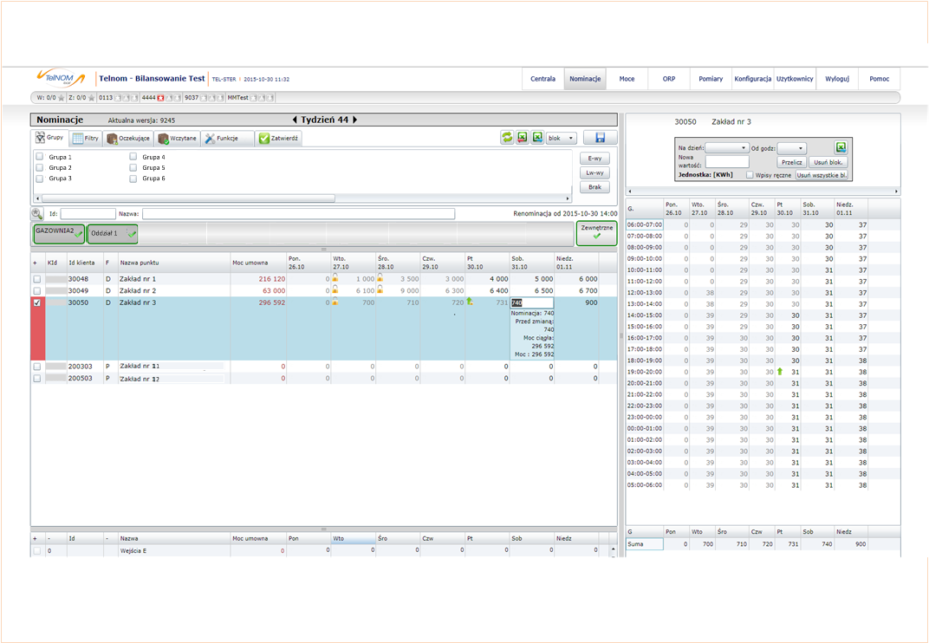Image resolution: width=929 pixels, height=643 pixels.
Task: Click the green refresh arrows icon
Action: 507,138
